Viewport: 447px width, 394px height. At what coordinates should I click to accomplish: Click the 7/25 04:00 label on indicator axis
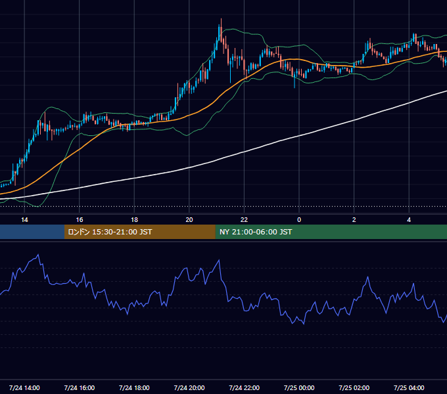(x=409, y=387)
